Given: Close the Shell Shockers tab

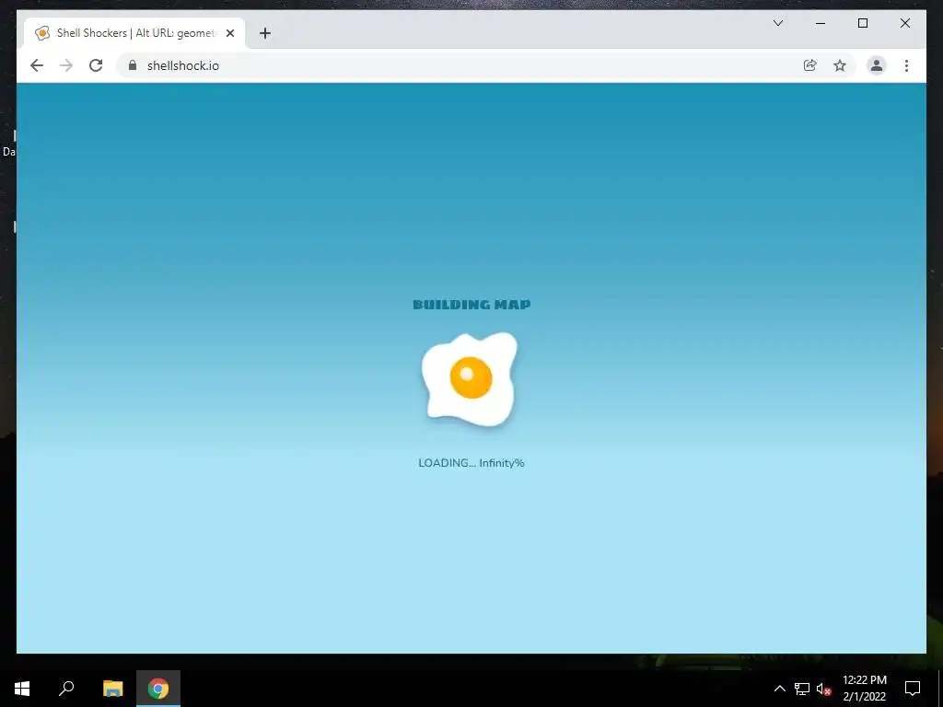Looking at the screenshot, I should coord(229,33).
